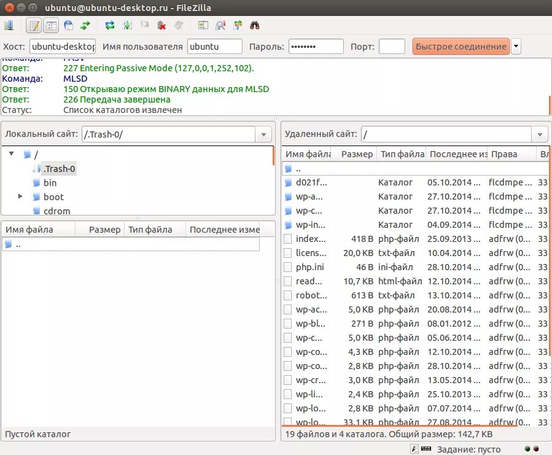
Task: Sort local files by Тип файла column
Action: (155, 230)
